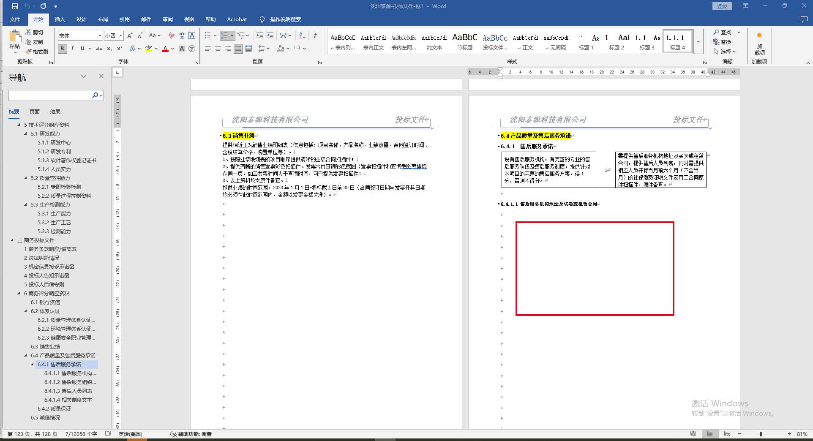Open the phonetic guide (wén) tool

182,35
